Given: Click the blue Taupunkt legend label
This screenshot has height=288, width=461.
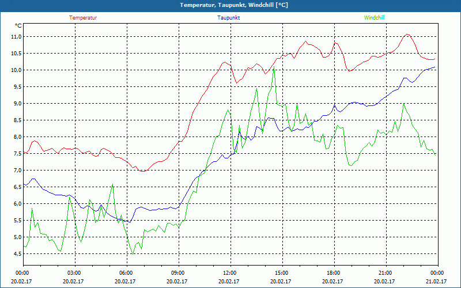Looking at the screenshot, I should click(x=228, y=18).
